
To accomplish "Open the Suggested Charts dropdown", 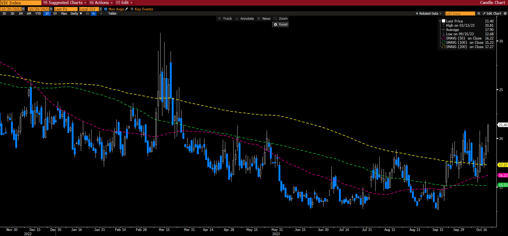I will click(x=65, y=3).
